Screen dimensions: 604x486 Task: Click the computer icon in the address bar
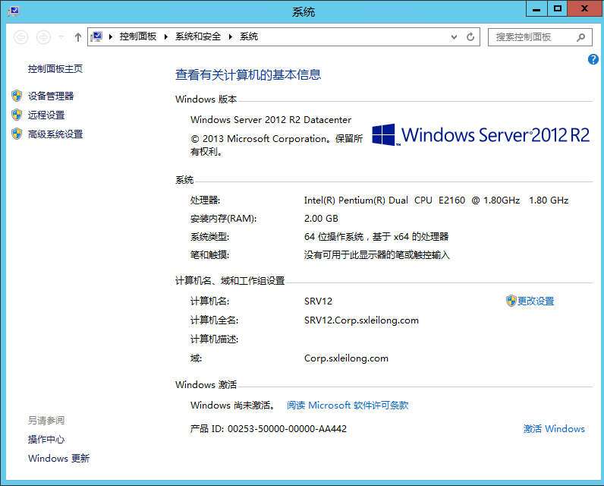tap(96, 36)
